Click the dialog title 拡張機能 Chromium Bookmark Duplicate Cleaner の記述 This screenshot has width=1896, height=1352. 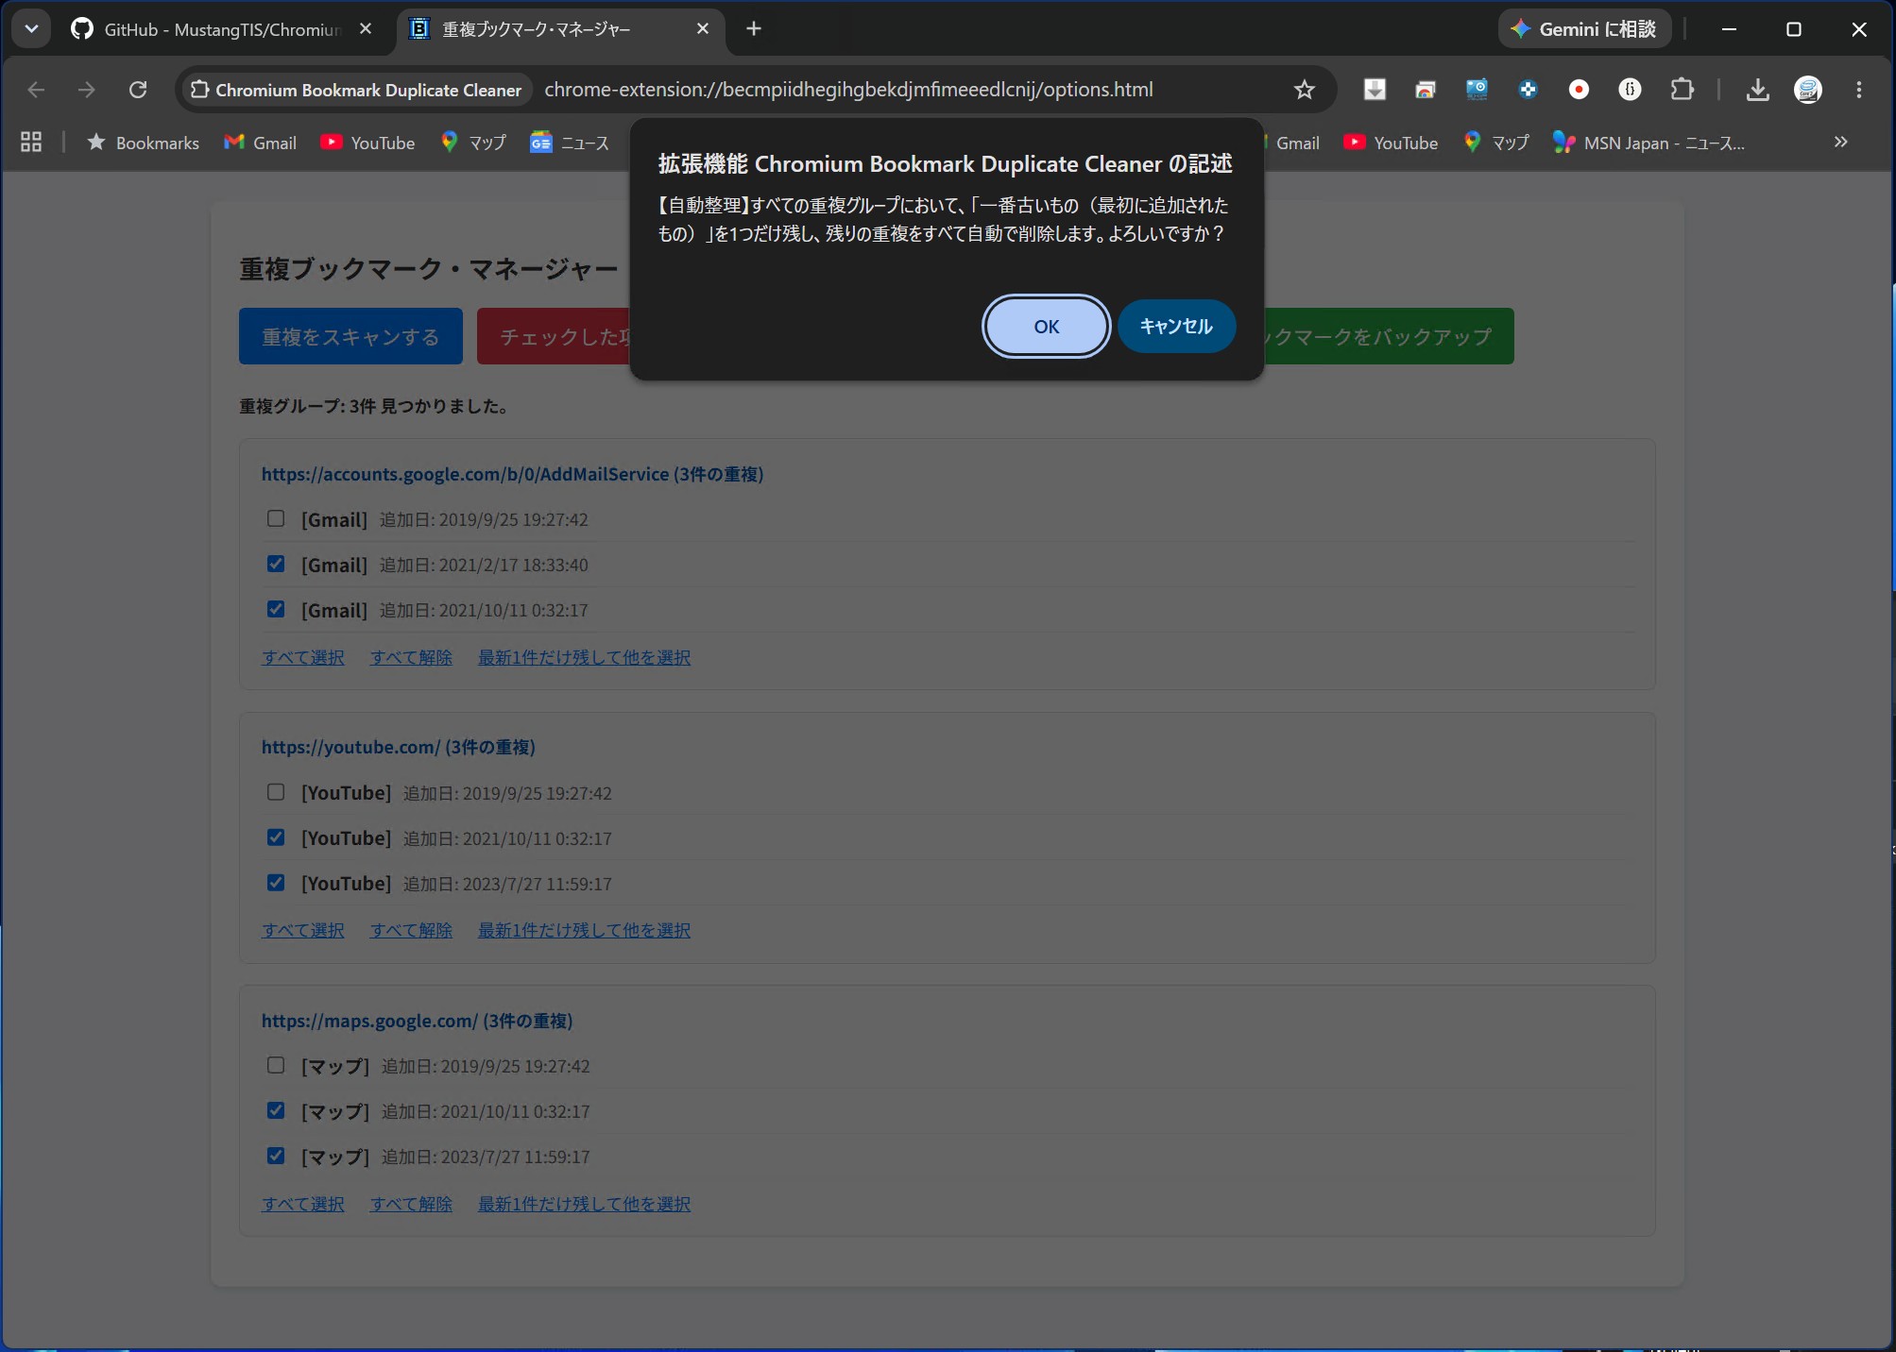946,163
